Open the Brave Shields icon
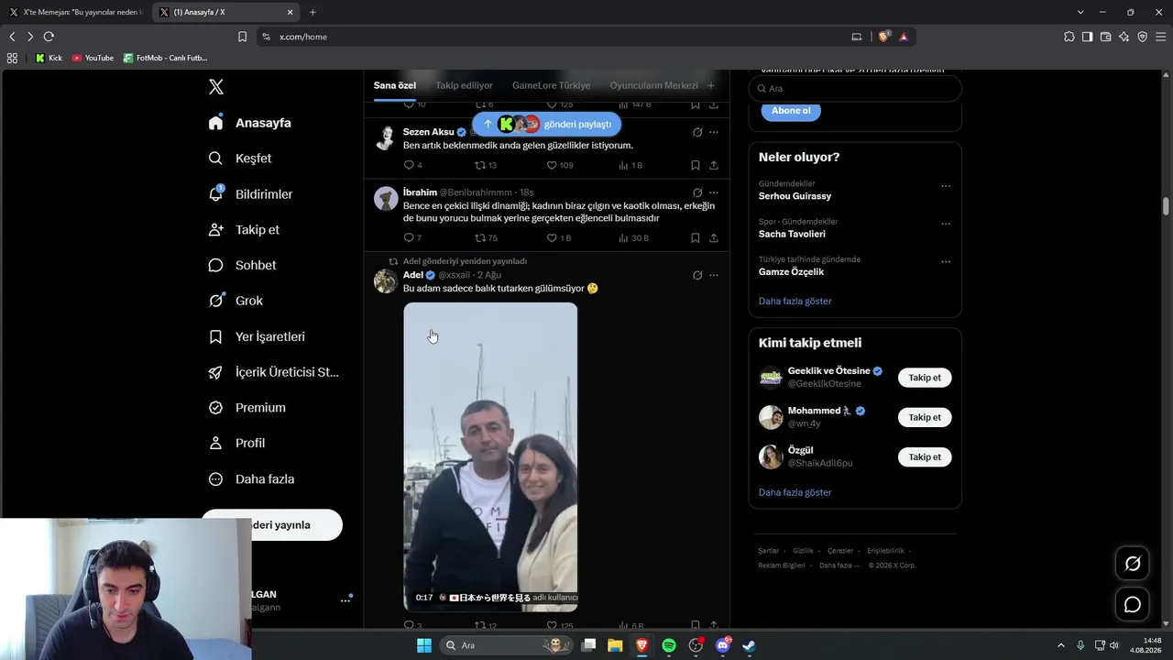The width and height of the screenshot is (1173, 660). tap(884, 37)
